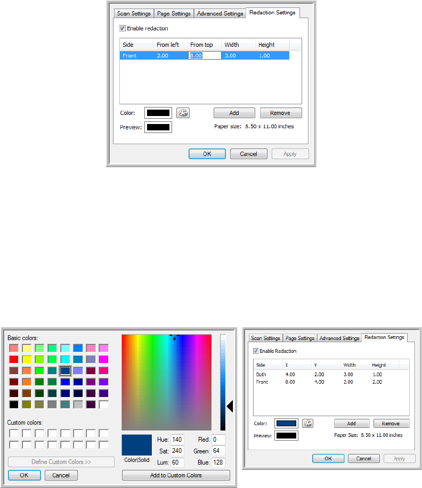
Task: Switch to Scan Settings tab in top dialog
Action: [x=134, y=13]
